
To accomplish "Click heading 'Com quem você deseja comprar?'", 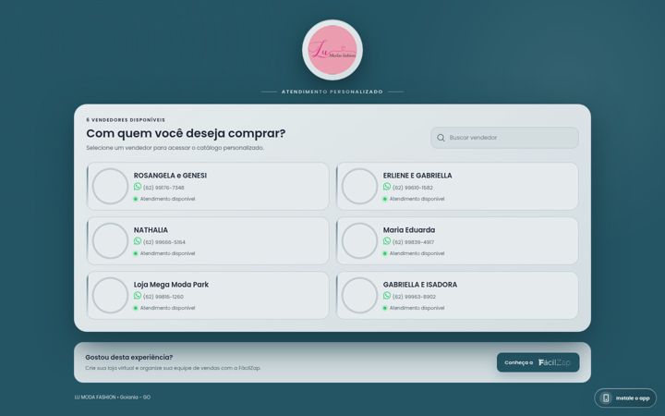I will click(186, 133).
